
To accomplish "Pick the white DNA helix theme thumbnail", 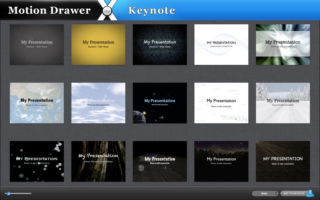I will [x=222, y=45].
